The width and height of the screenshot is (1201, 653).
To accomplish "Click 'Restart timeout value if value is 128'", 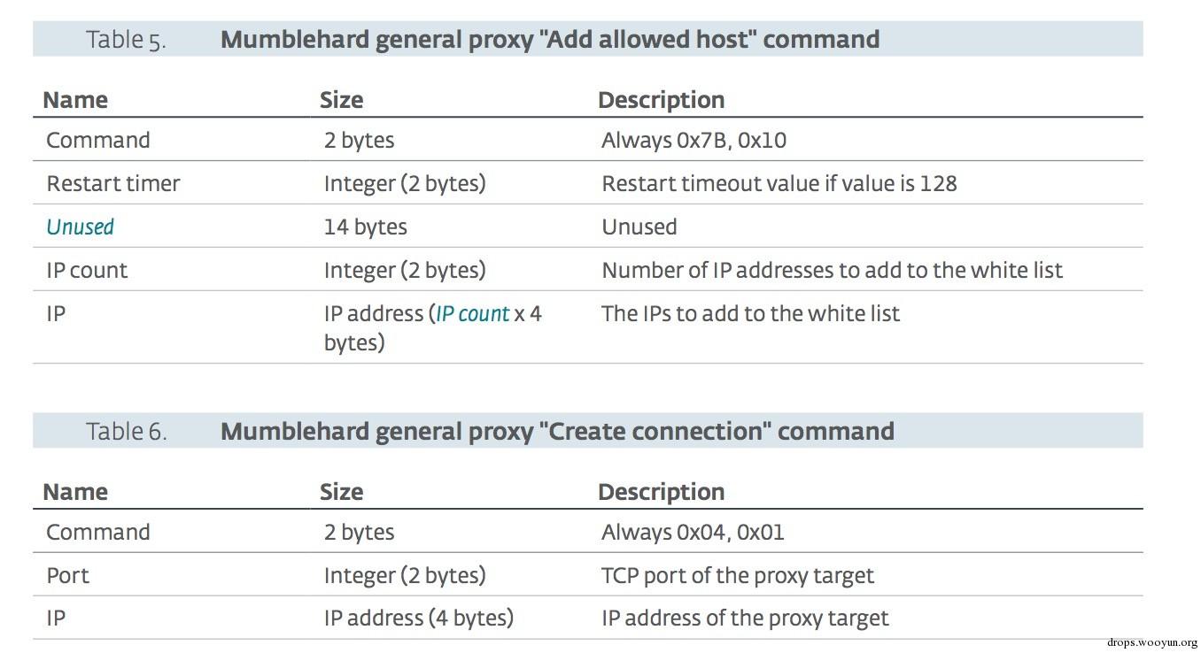I will (x=779, y=184).
